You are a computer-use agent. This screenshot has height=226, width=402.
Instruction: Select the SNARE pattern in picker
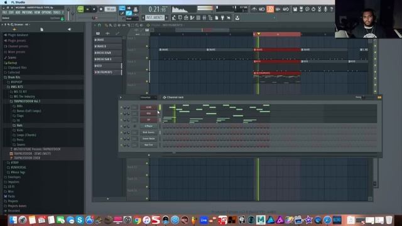(x=107, y=40)
